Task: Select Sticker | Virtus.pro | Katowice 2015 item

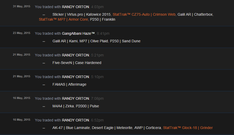Action: click(81, 14)
